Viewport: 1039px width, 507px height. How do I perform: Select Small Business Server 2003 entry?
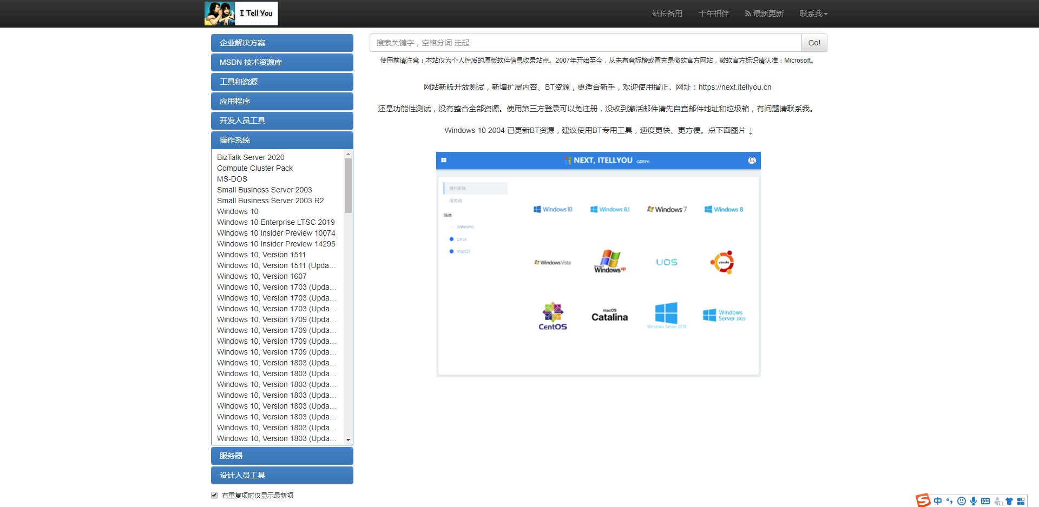click(265, 190)
